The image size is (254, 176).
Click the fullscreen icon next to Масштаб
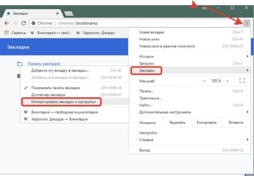(x=242, y=81)
